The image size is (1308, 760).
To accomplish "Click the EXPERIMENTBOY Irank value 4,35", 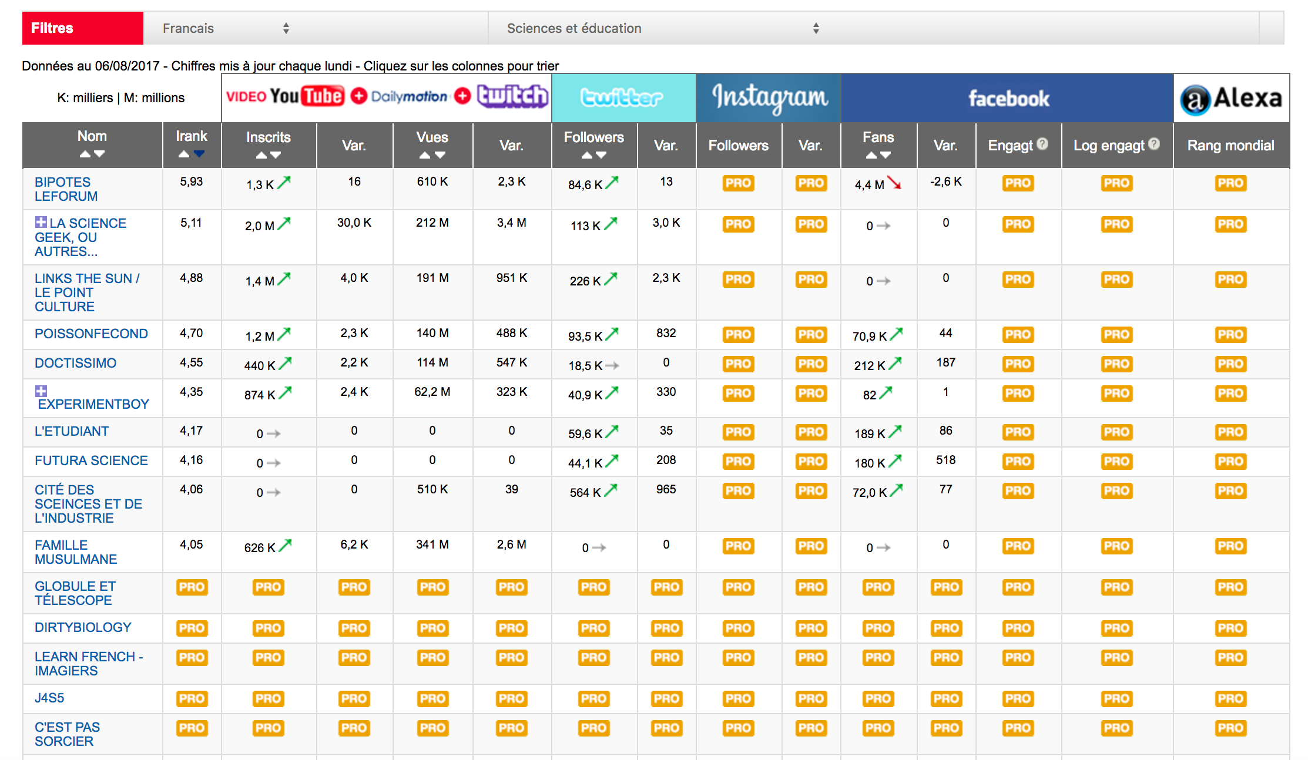I will tap(192, 392).
